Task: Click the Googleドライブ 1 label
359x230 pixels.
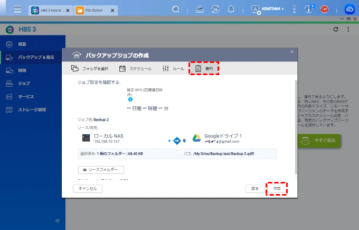Action: click(223, 136)
